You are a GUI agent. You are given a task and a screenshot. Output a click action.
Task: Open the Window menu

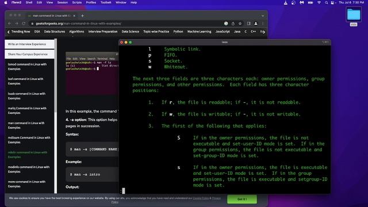(121, 2)
